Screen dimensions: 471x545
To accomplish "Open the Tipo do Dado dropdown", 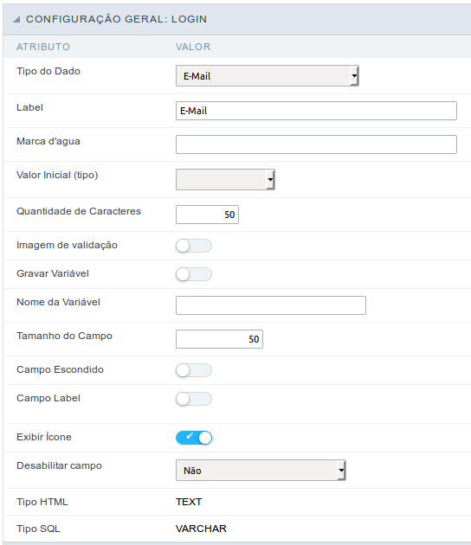I will [x=268, y=76].
